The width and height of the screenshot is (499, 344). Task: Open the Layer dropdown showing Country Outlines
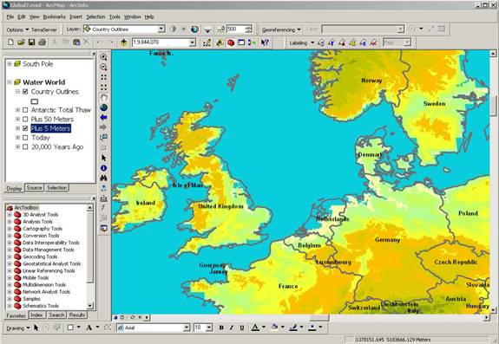pos(161,29)
